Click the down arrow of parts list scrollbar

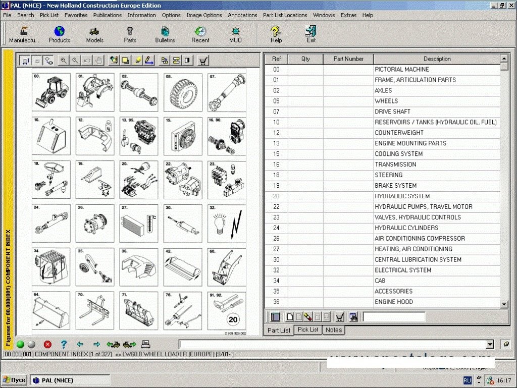504,304
